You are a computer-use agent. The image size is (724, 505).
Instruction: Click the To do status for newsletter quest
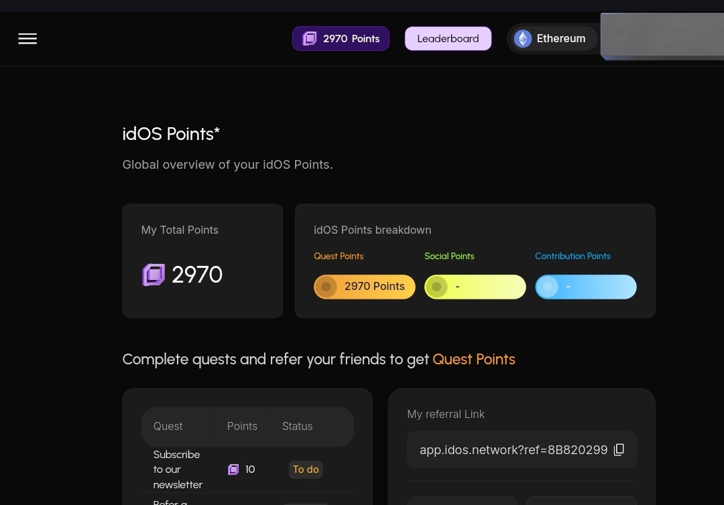click(306, 470)
